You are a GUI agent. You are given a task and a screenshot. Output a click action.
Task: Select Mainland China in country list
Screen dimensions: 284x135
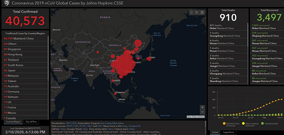[x=18, y=38]
